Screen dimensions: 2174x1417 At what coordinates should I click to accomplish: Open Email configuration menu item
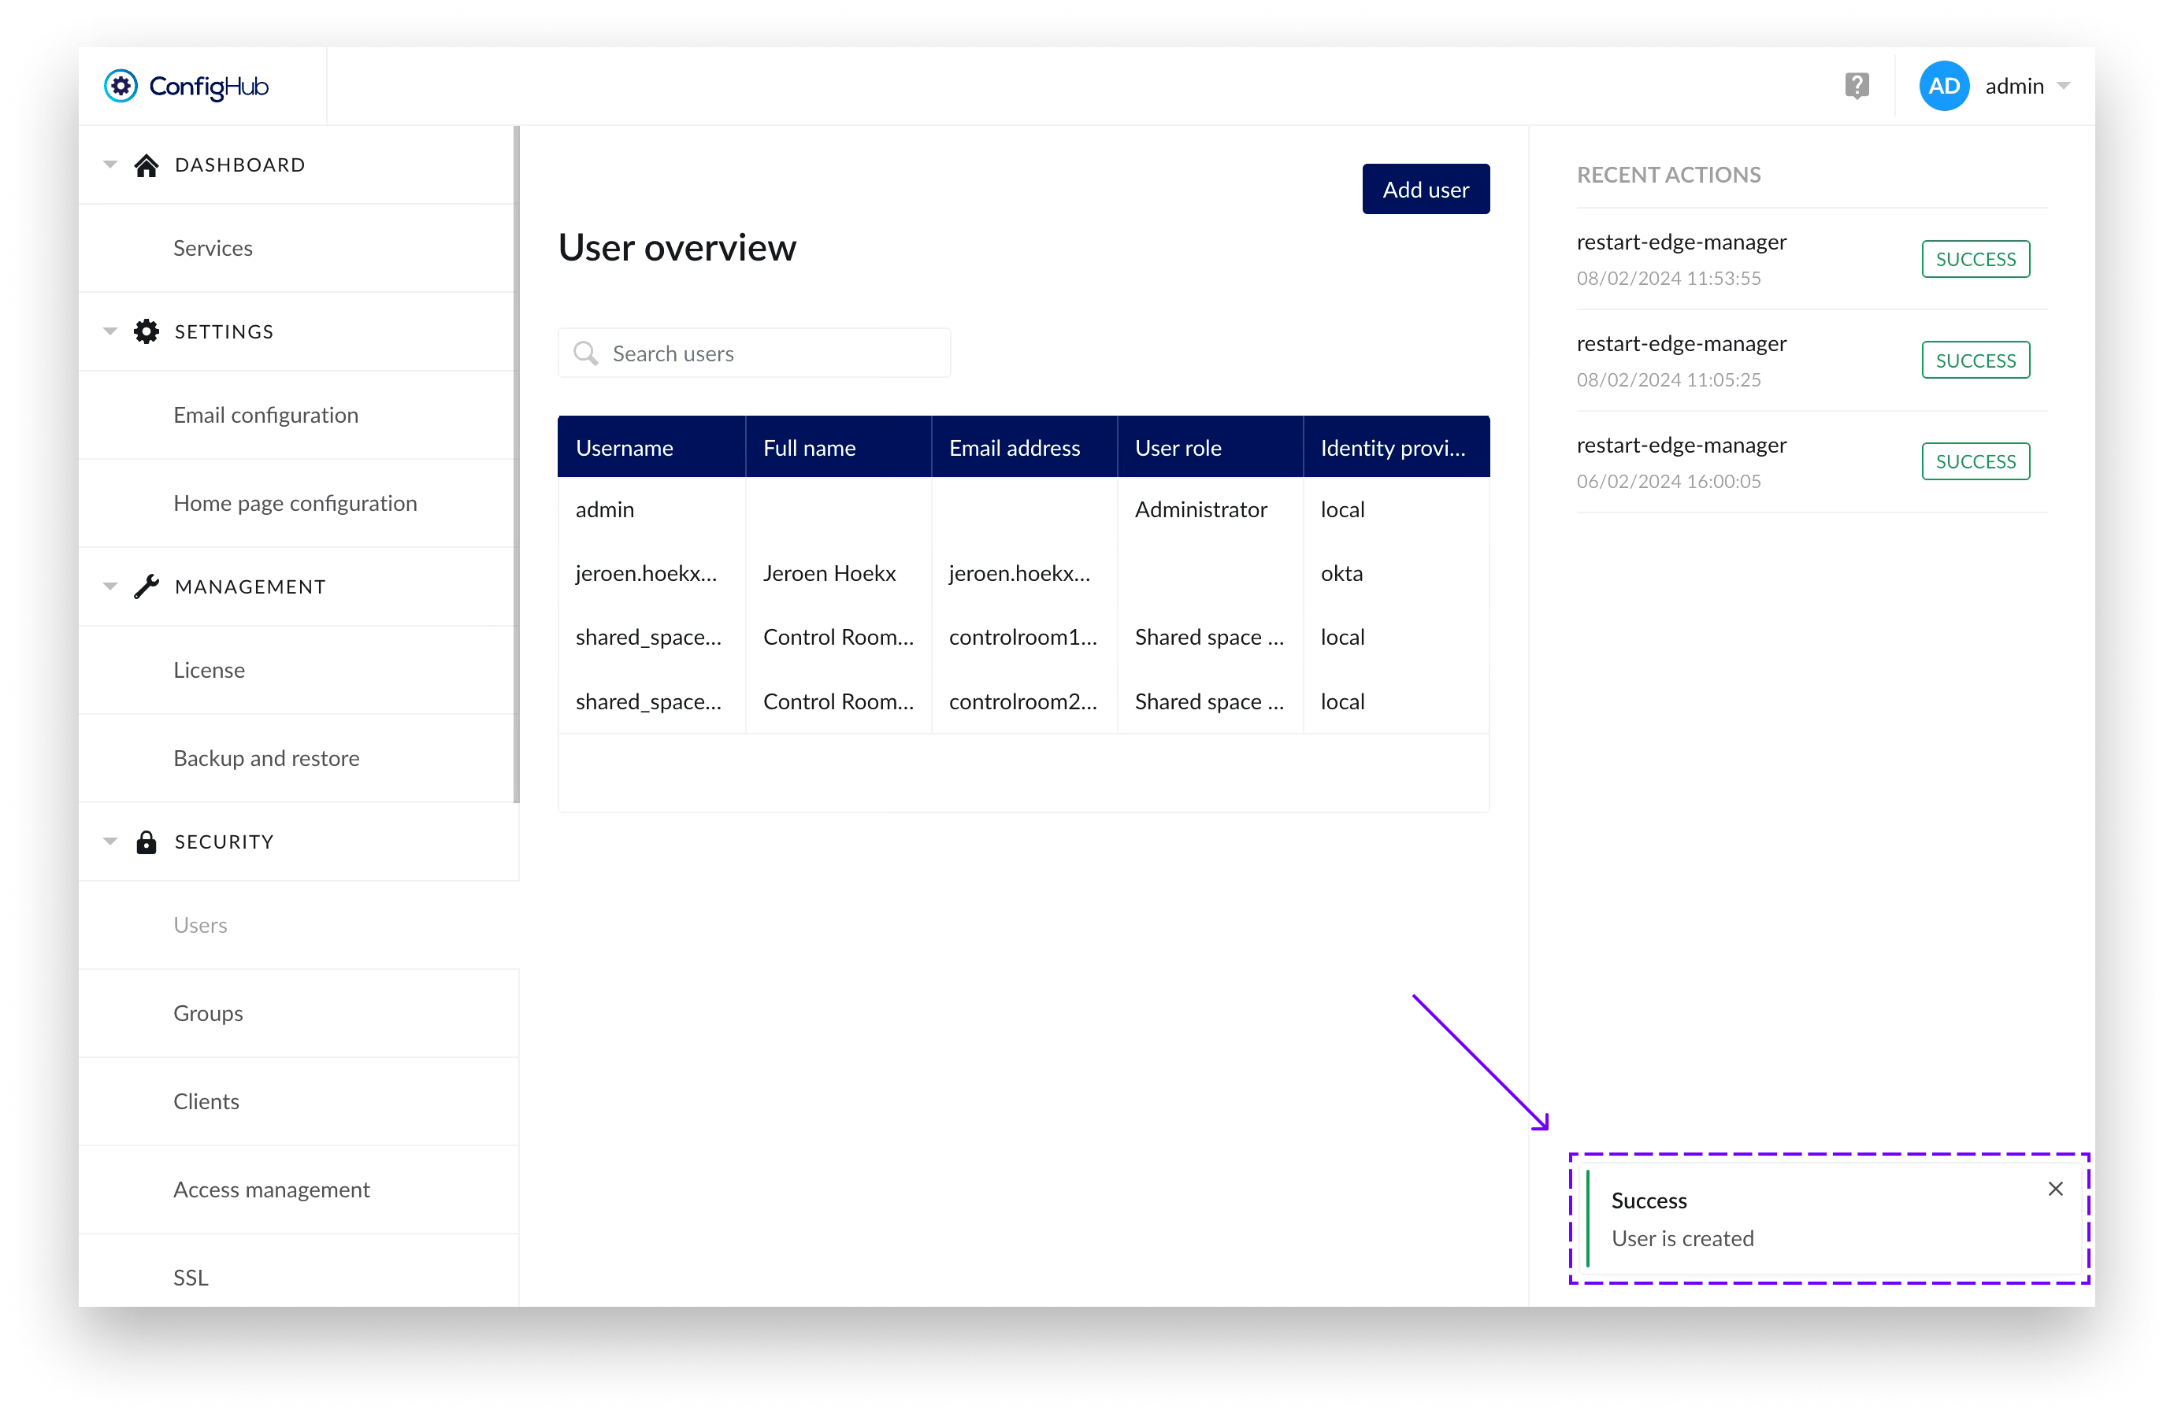(x=265, y=416)
